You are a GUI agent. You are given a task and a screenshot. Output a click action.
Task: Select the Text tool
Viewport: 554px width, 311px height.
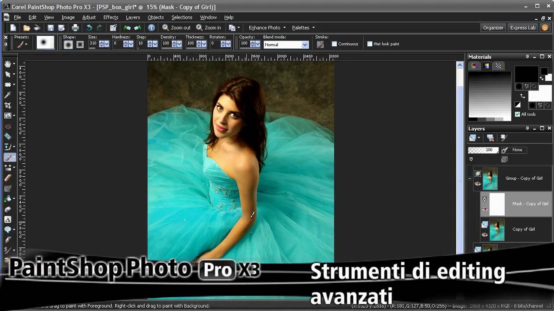(8, 219)
